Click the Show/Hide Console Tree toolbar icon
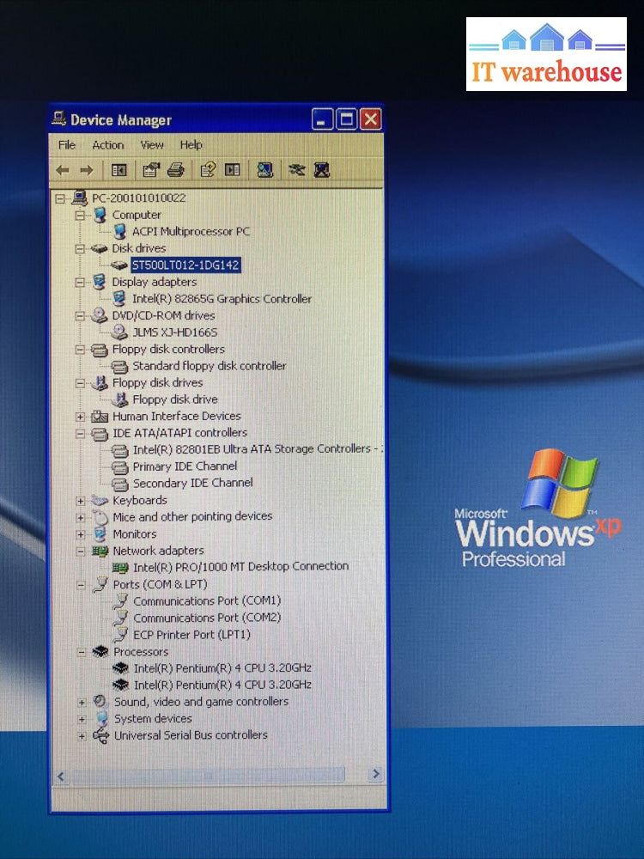This screenshot has height=859, width=644. [119, 170]
